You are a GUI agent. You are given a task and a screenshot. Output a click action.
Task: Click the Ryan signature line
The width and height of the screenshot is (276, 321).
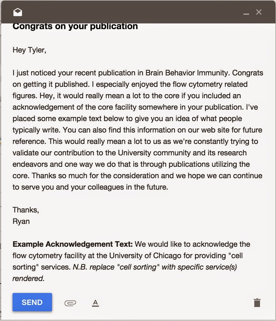[x=21, y=222]
